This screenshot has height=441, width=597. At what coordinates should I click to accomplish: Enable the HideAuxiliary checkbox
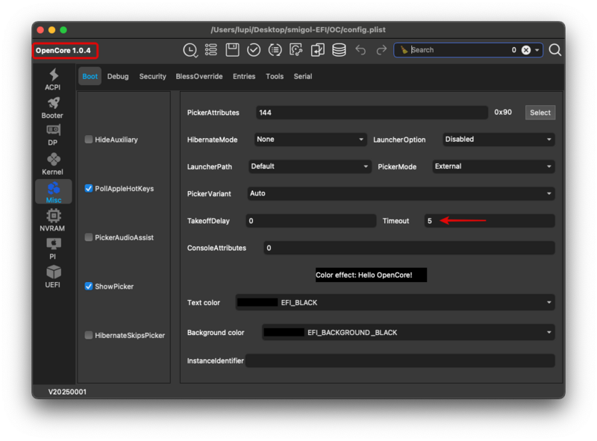(89, 140)
